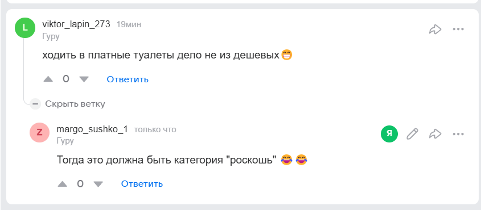
Task: Open the margo_sushko_1 username profile
Action: (x=92, y=129)
